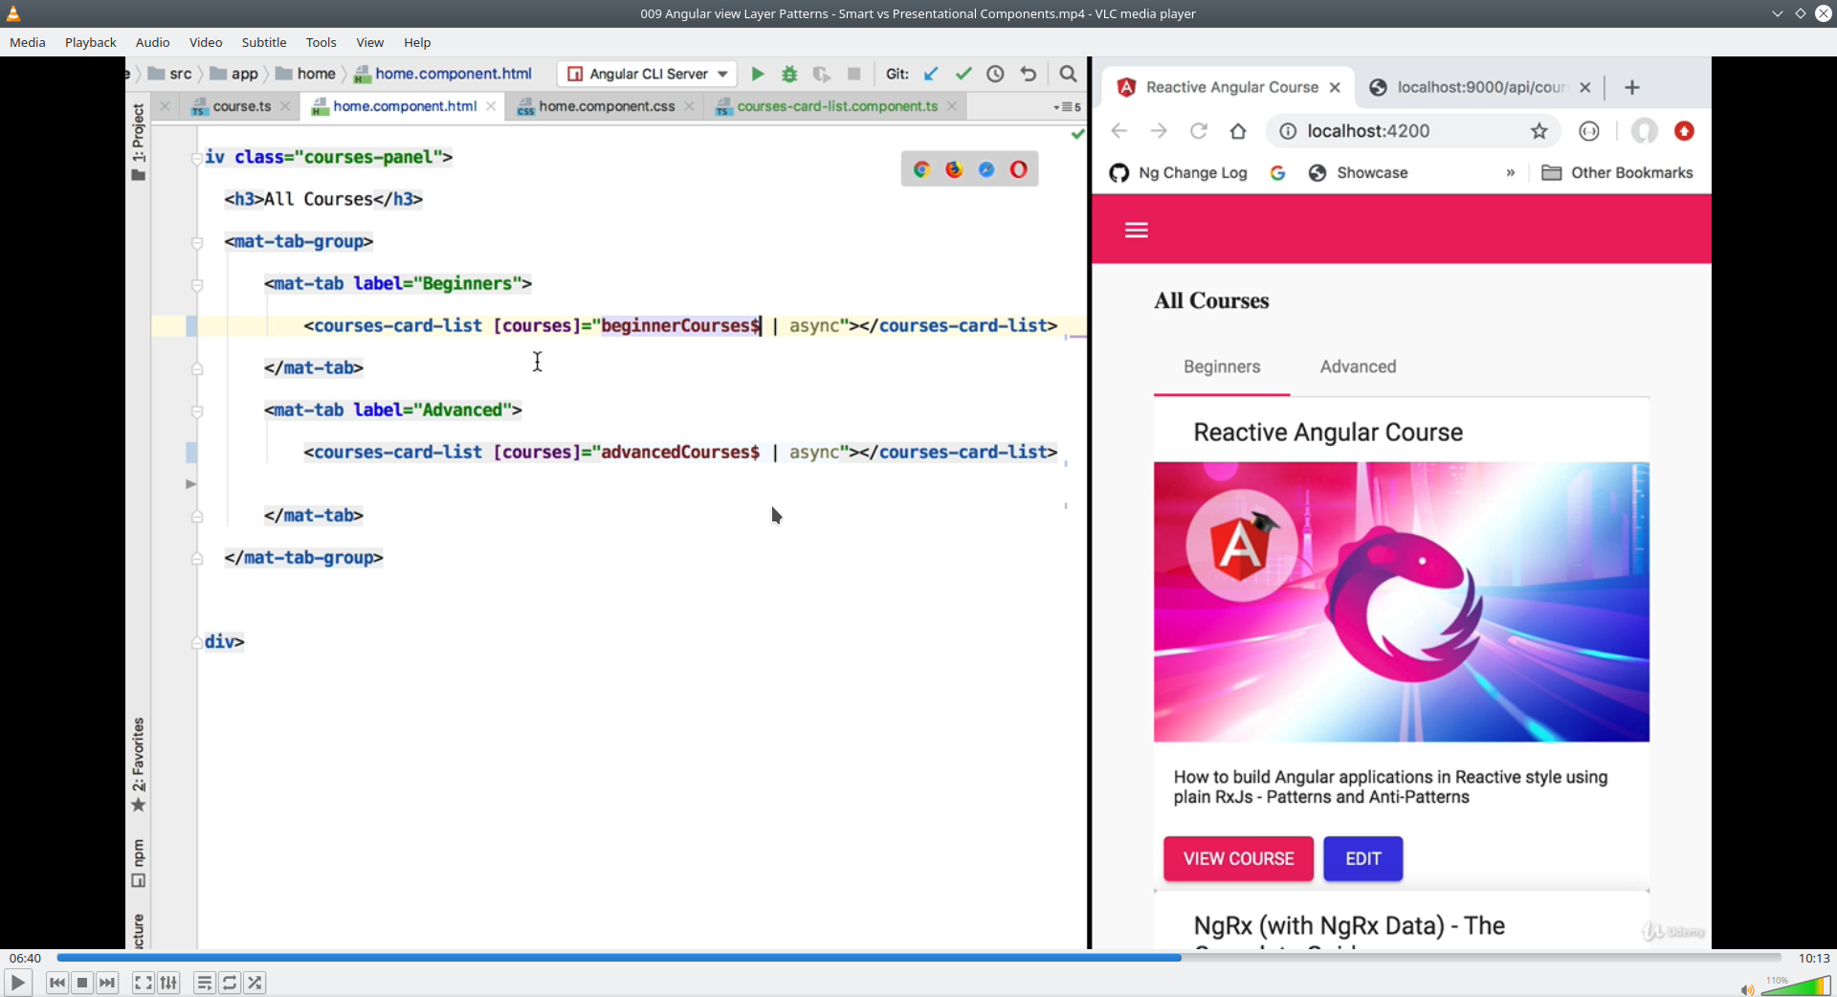Image resolution: width=1837 pixels, height=997 pixels.
Task: Open VLC extended settings
Action: pos(168,983)
